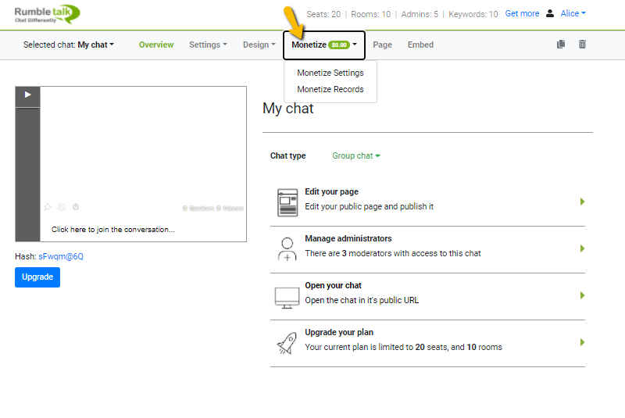Click the gear icon in chat preview
625x418 pixels.
pos(62,207)
